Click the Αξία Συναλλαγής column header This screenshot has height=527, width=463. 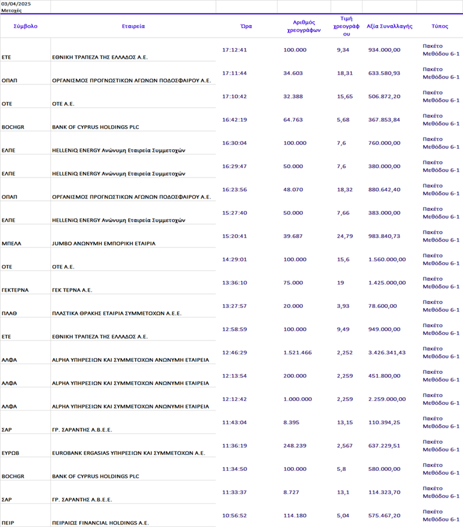point(390,26)
